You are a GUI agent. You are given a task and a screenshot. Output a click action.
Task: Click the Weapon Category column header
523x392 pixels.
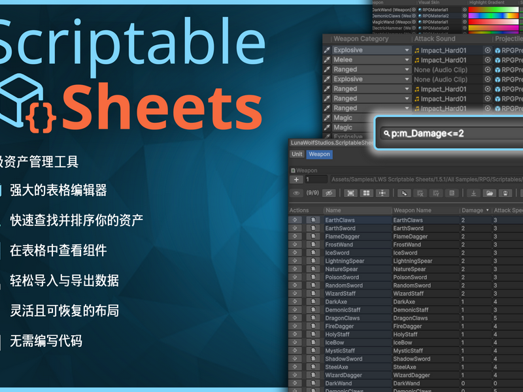tap(371, 39)
